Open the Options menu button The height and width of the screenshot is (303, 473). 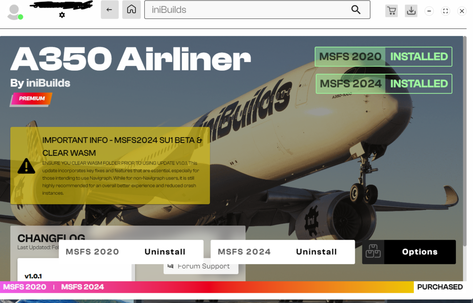[x=420, y=252]
